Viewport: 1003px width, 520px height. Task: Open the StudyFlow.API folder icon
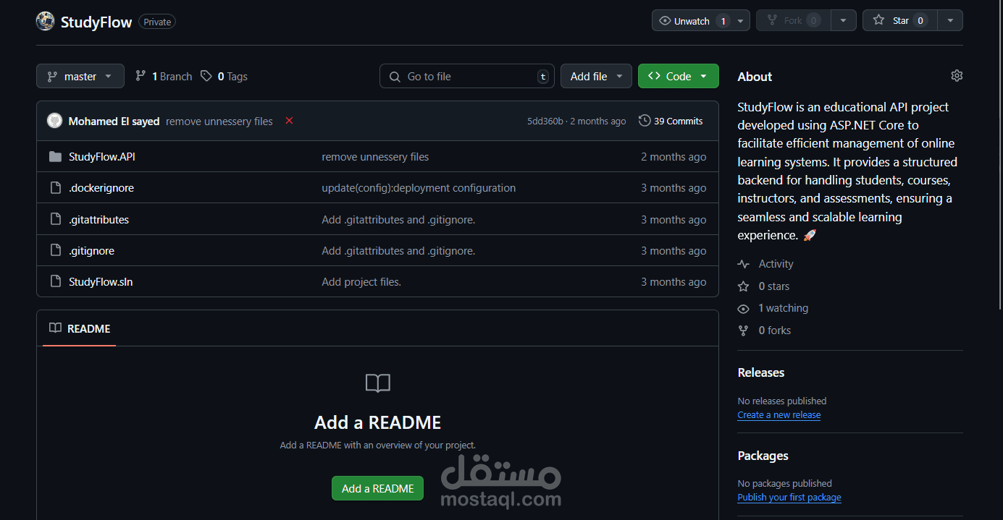pyautogui.click(x=55, y=157)
